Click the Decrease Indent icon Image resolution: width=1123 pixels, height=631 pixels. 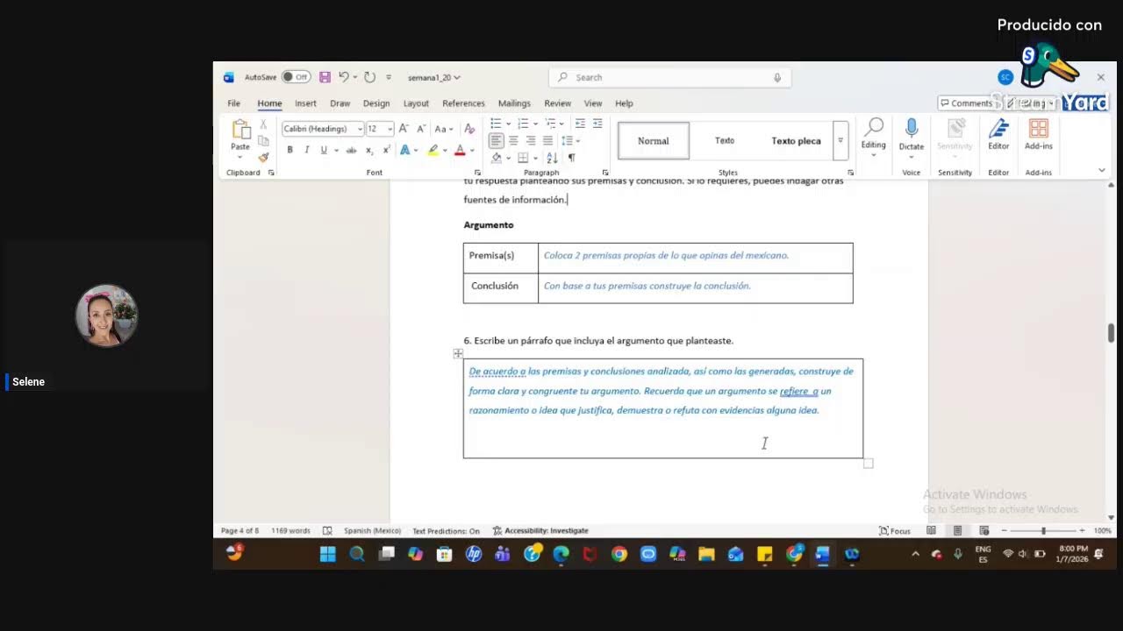coord(580,124)
